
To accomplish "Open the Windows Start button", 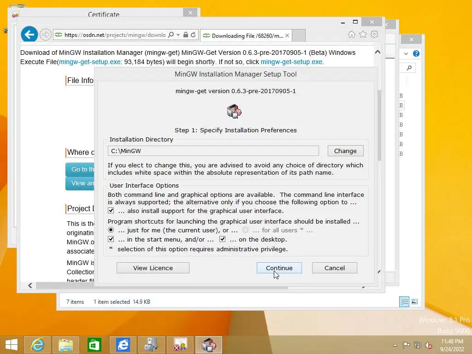I will (12, 345).
